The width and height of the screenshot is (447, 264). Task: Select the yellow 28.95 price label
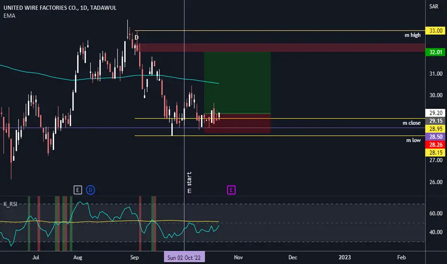pyautogui.click(x=435, y=129)
